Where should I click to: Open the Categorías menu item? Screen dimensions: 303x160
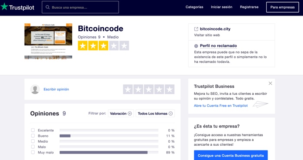click(194, 7)
